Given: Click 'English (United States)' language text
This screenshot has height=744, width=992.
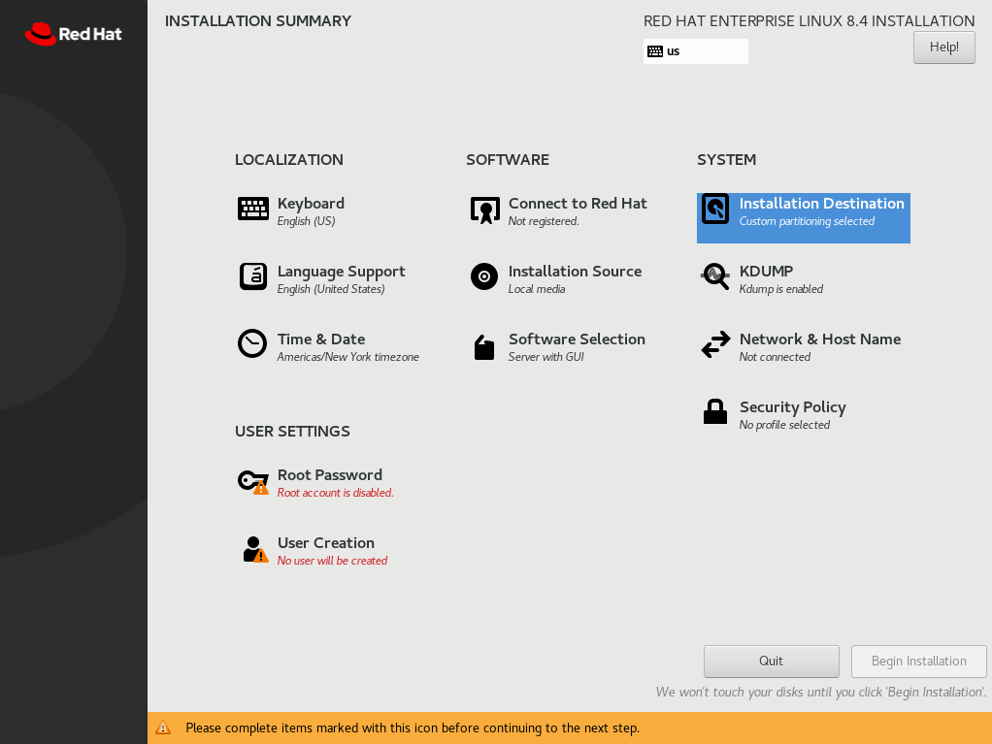Looking at the screenshot, I should pos(331,289).
